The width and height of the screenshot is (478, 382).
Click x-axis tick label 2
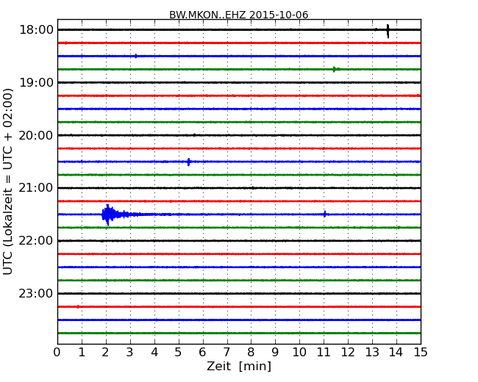(106, 352)
